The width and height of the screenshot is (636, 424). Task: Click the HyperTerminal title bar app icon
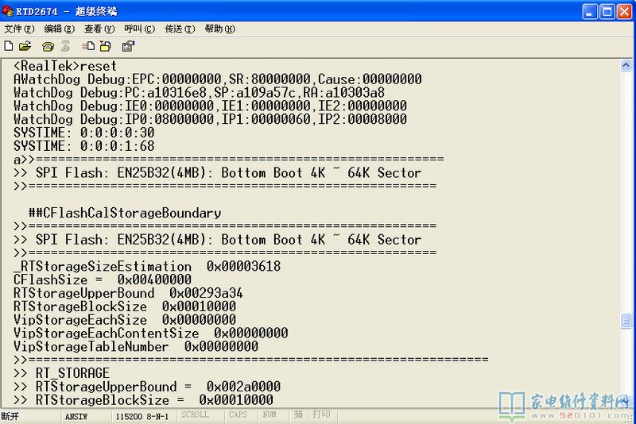[x=7, y=10]
